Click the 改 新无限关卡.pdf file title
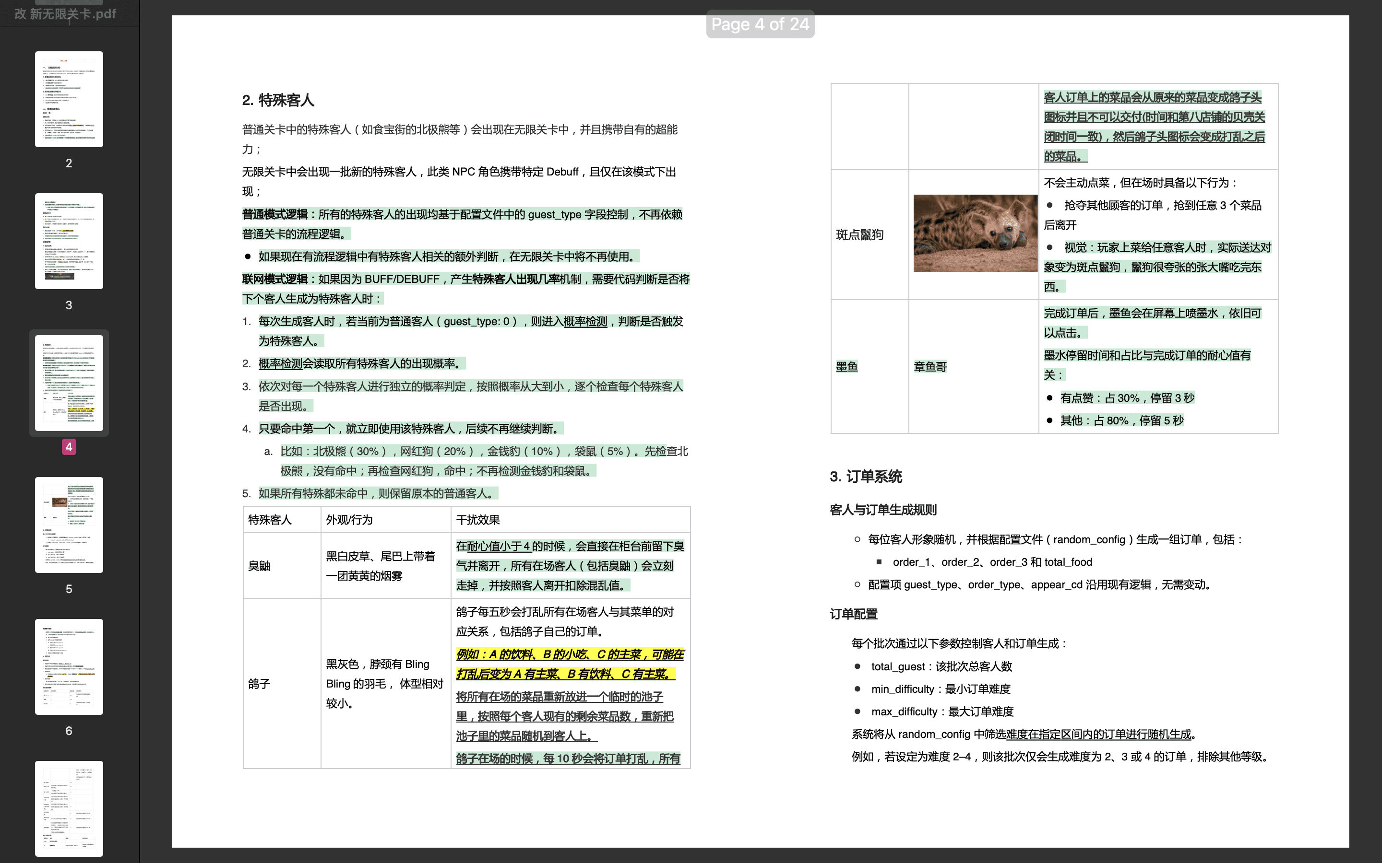Screen dimensions: 1382x863 (65, 14)
